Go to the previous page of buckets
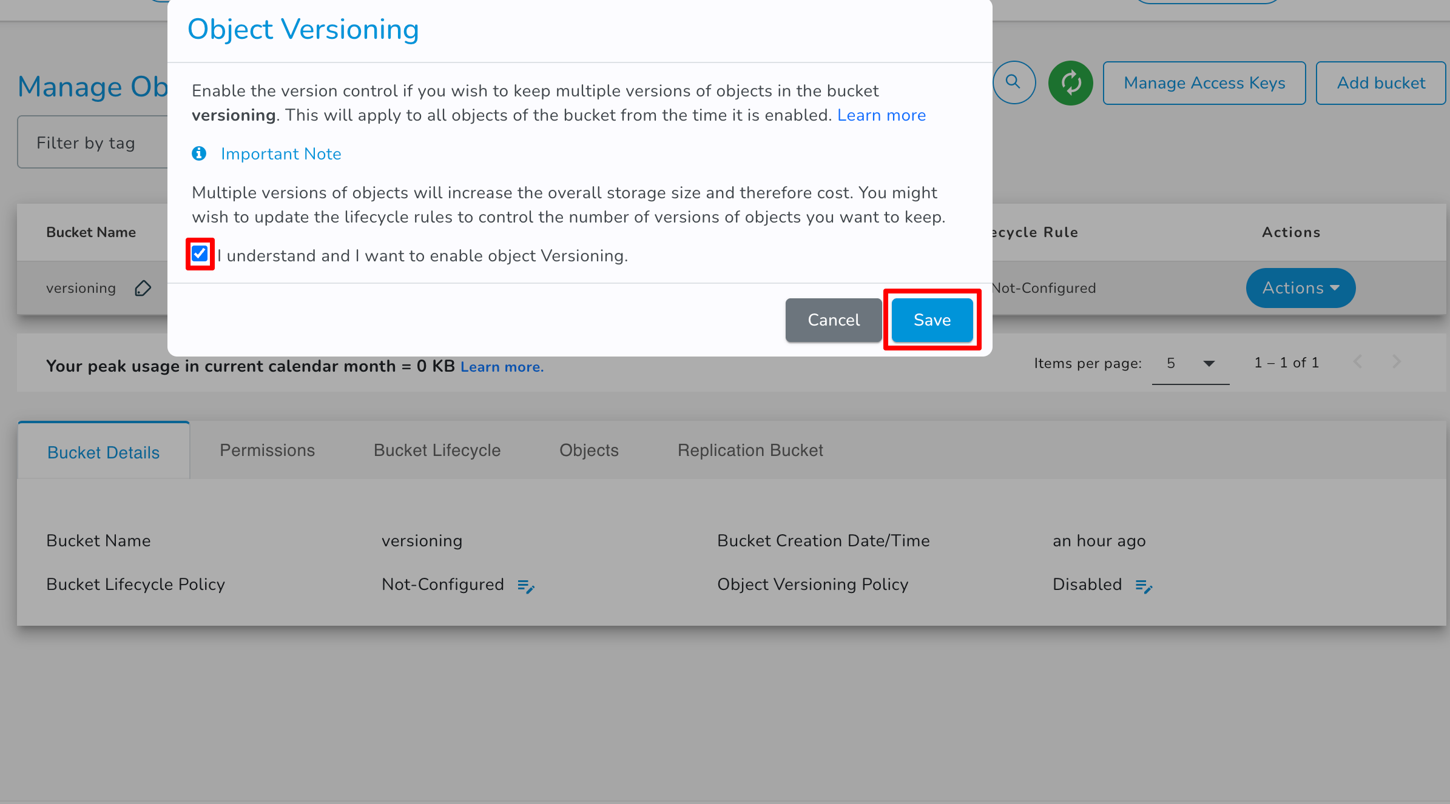The width and height of the screenshot is (1450, 804). [1358, 362]
